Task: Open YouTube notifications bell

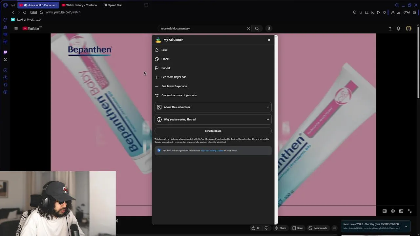Action: [x=398, y=29]
